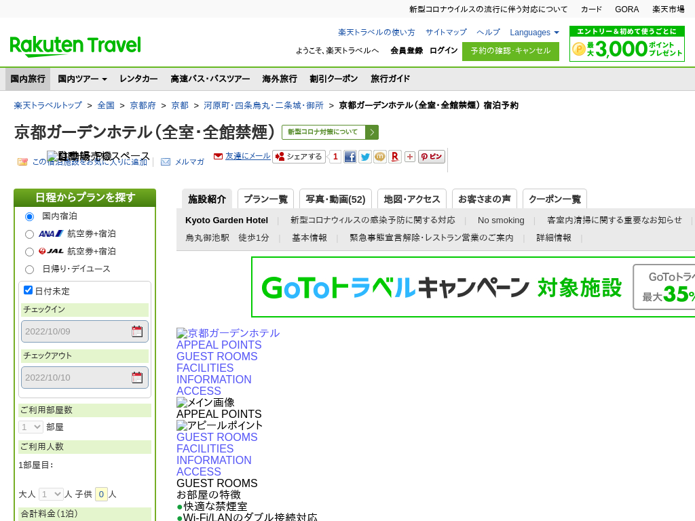Click first APPEAL POINTS anchor link
Screen dimensions: 695x521
[x=219, y=345]
